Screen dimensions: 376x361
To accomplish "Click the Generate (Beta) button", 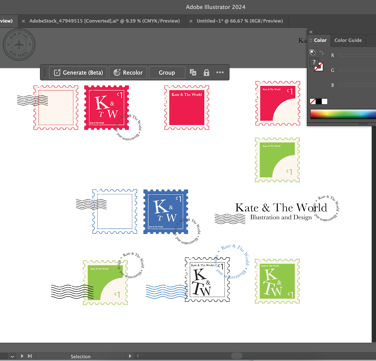I will pos(78,73).
